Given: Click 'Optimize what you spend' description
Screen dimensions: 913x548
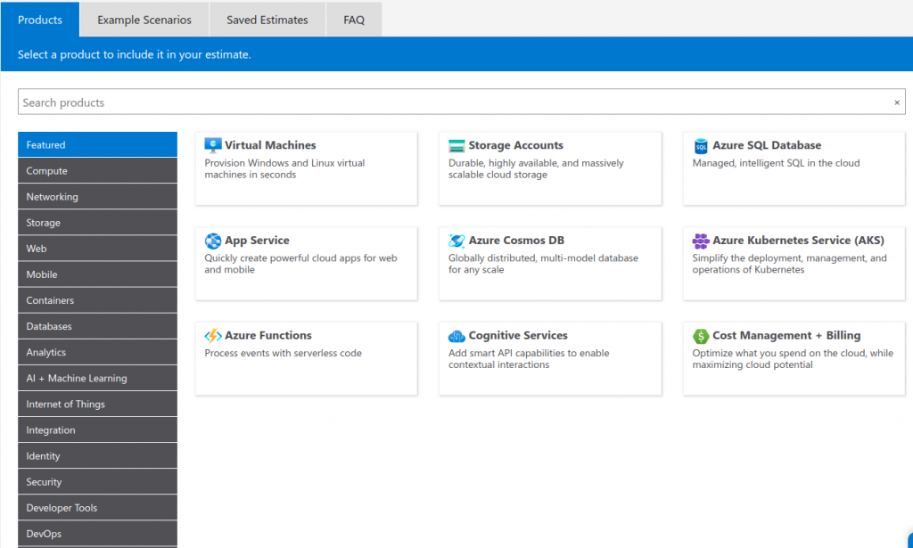Looking at the screenshot, I should click(793, 358).
